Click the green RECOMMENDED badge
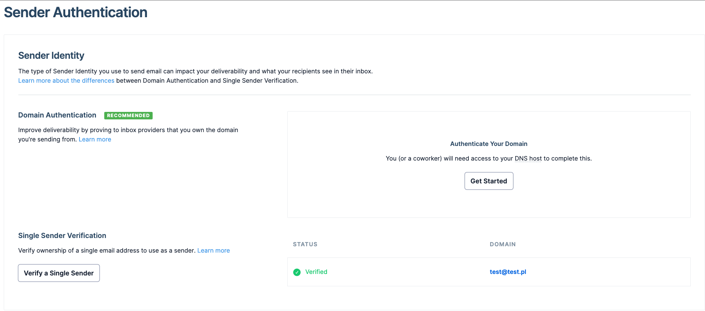Image resolution: width=705 pixels, height=311 pixels. pyautogui.click(x=128, y=115)
